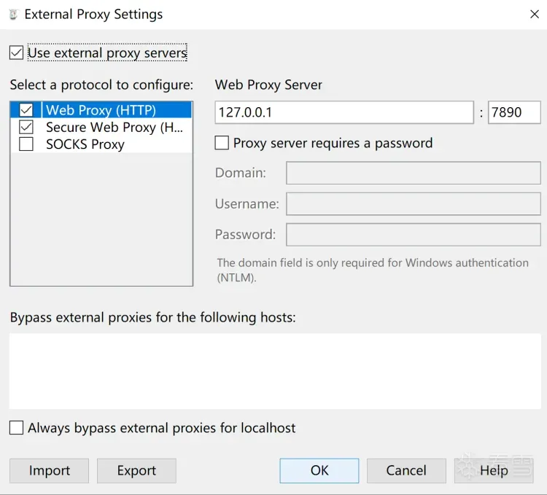Dismiss the dialog with Cancel
Screen dimensions: 547x495
[406, 471]
